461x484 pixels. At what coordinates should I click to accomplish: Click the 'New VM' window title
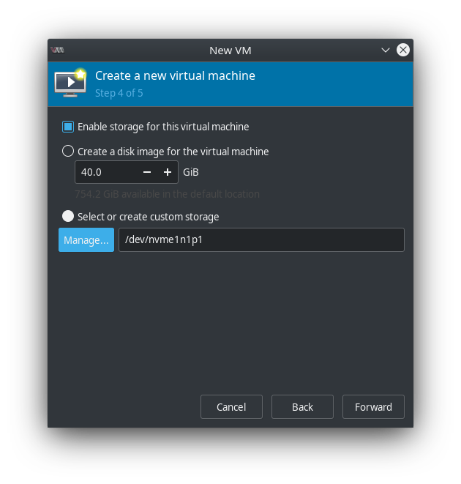[230, 51]
